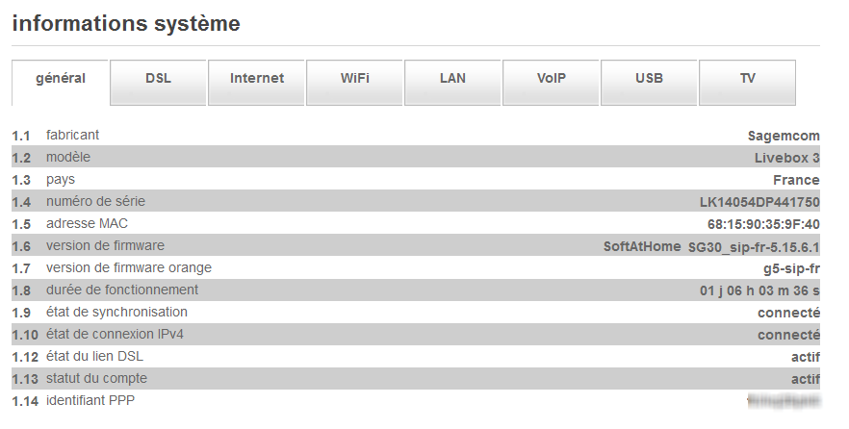Click the informations système heading
Image resolution: width=849 pixels, height=429 pixels.
[126, 24]
